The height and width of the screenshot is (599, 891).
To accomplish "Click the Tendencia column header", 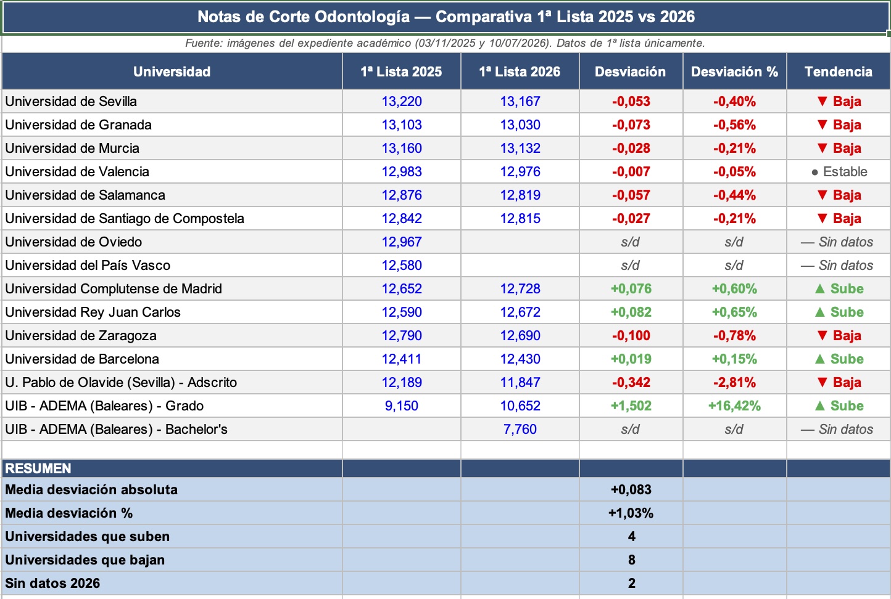I will click(838, 71).
